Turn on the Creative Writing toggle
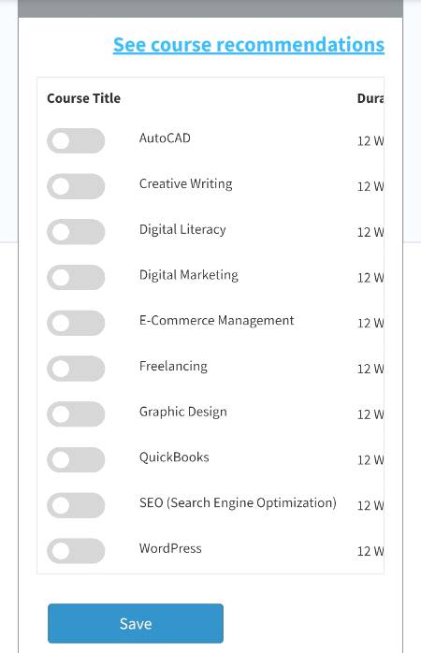Viewport: 421px width, 653px height. coord(76,186)
